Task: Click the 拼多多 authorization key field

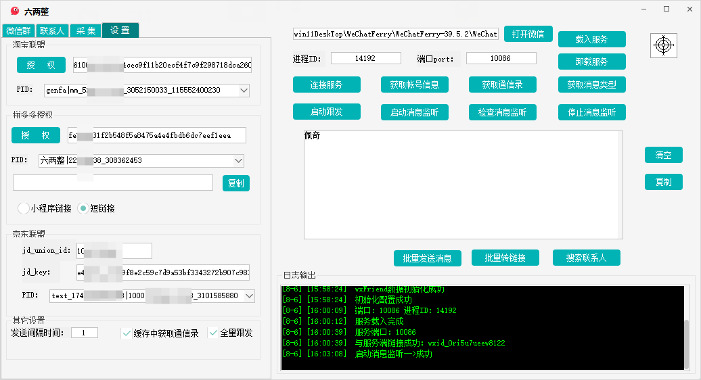Action: click(156, 135)
